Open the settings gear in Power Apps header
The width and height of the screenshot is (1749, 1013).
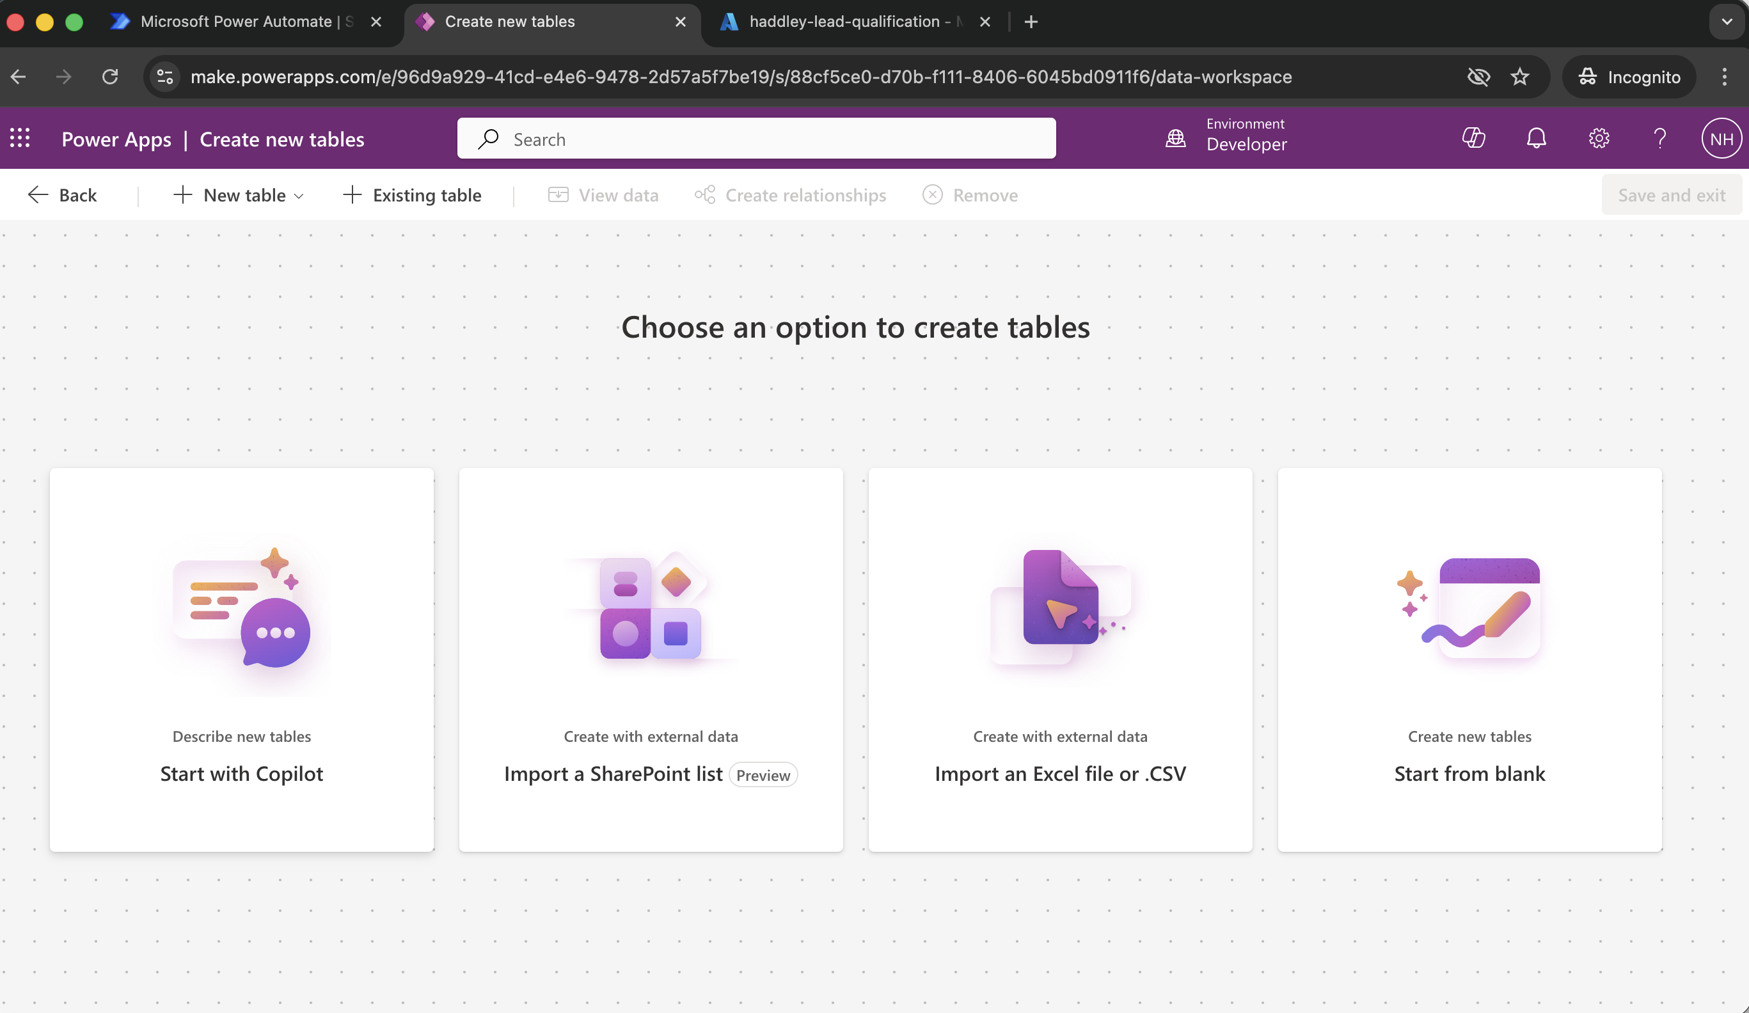[1599, 138]
